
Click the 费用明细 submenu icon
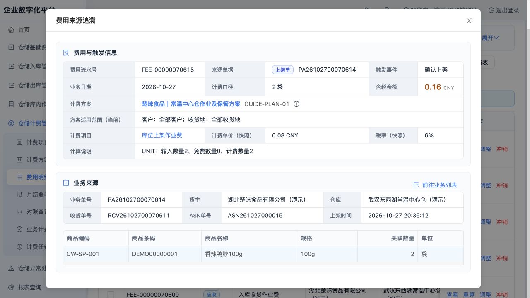[19, 177]
